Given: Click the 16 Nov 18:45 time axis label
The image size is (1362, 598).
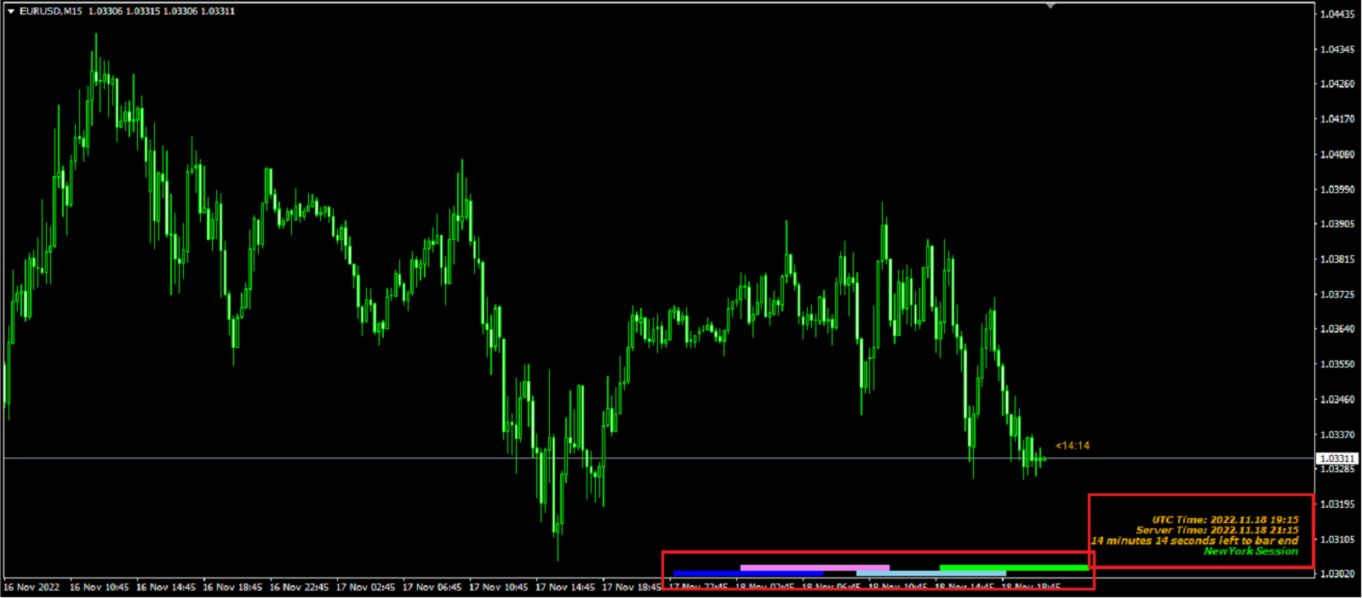Looking at the screenshot, I should pos(232,587).
